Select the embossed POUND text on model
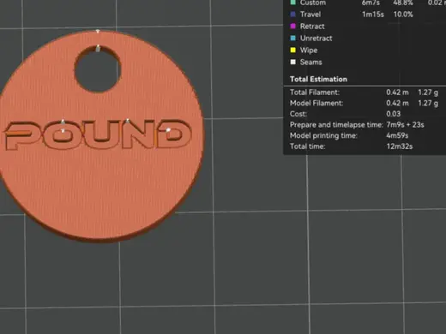The height and width of the screenshot is (334, 446). pos(98,134)
